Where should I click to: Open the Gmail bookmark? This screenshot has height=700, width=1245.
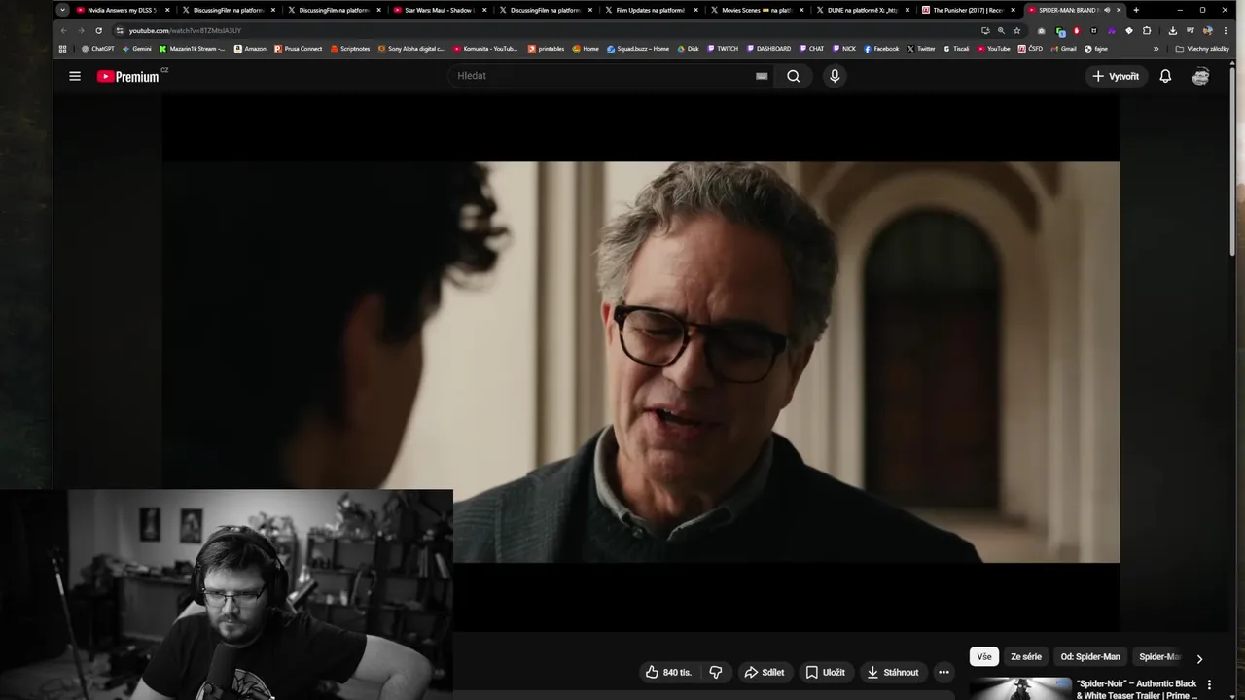[x=1063, y=48]
